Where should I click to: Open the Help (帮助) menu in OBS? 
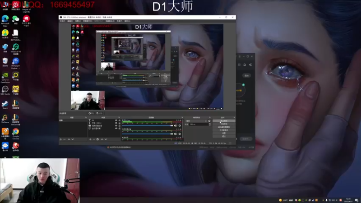click(x=127, y=21)
